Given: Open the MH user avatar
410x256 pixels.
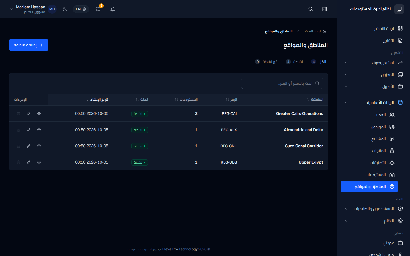Looking at the screenshot, I should 52,9.
